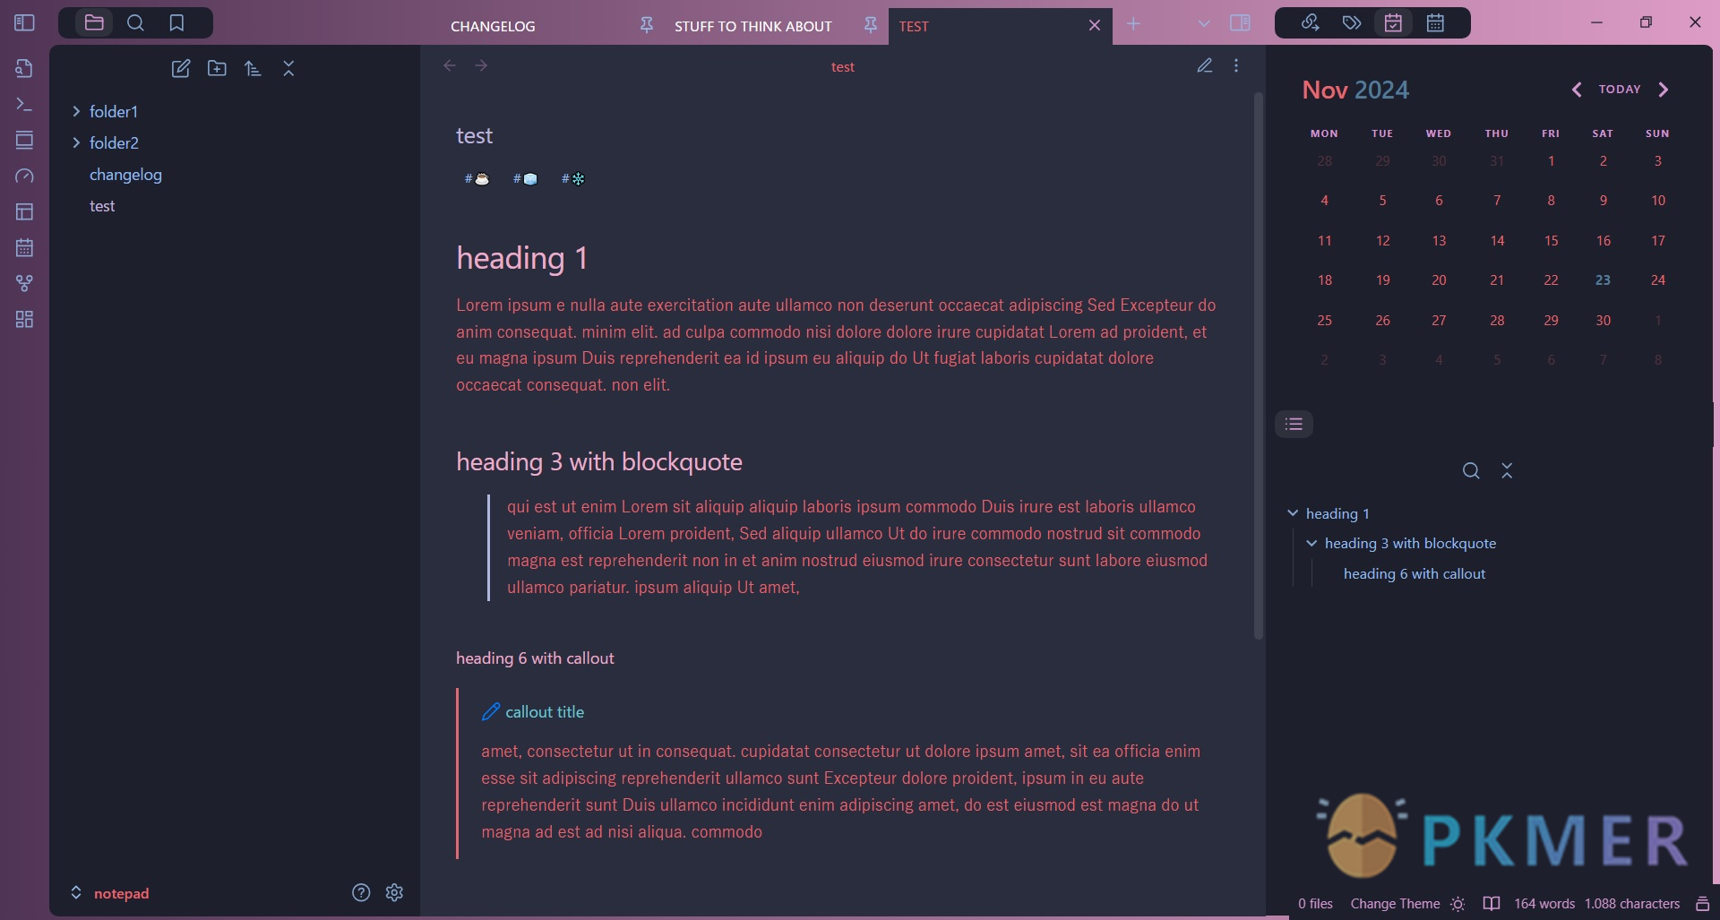Collapse heading 1 in the outline

1293,513
